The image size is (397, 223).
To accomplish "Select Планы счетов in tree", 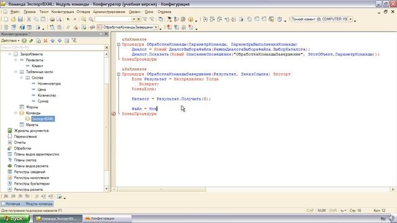I will [x=25, y=160].
